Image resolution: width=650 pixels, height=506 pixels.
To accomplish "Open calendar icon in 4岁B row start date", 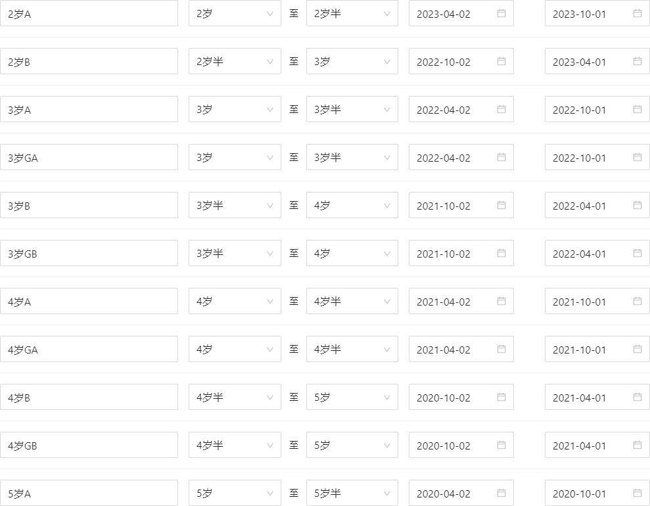I will [x=501, y=397].
